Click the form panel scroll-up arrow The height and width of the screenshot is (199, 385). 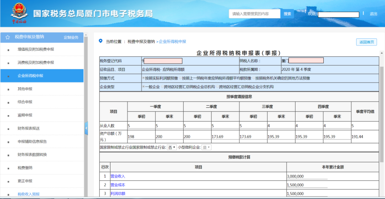[x=381, y=53]
